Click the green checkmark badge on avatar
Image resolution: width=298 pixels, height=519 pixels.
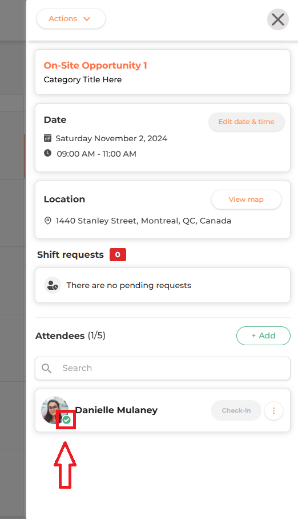(66, 420)
